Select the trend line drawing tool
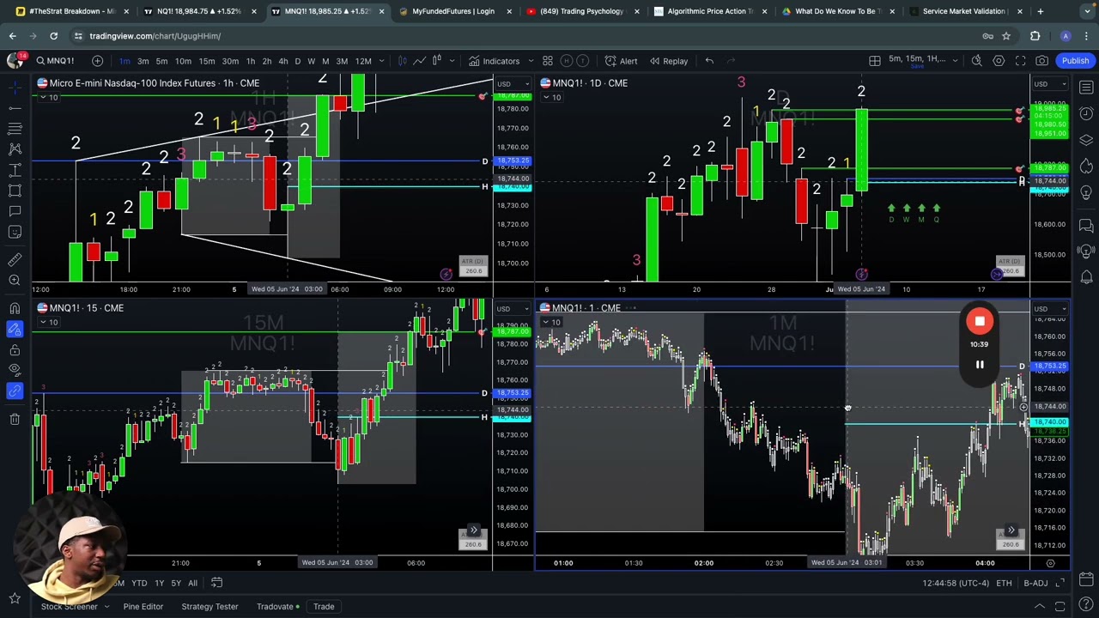This screenshot has width=1099, height=618. (x=15, y=107)
